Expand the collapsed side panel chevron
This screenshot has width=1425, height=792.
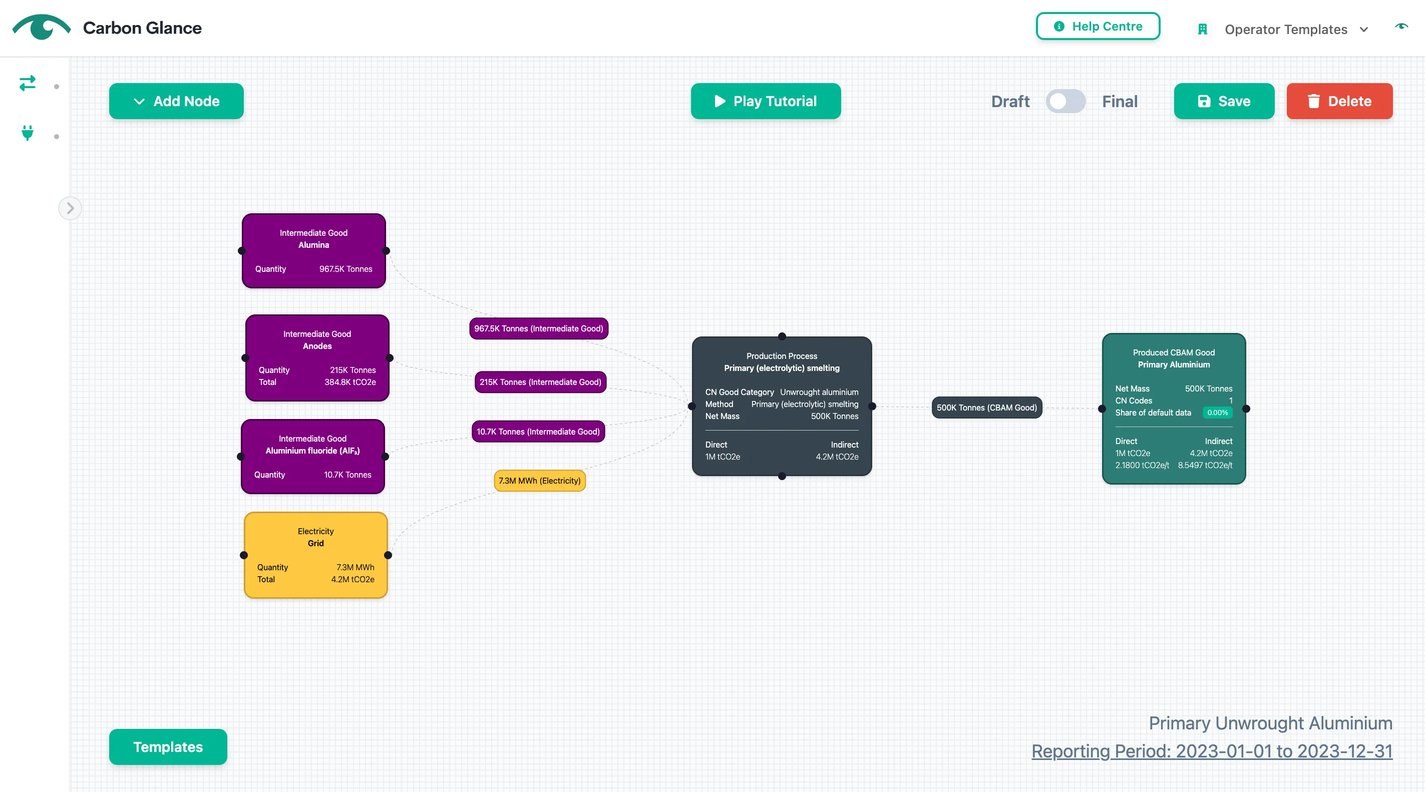[70, 208]
